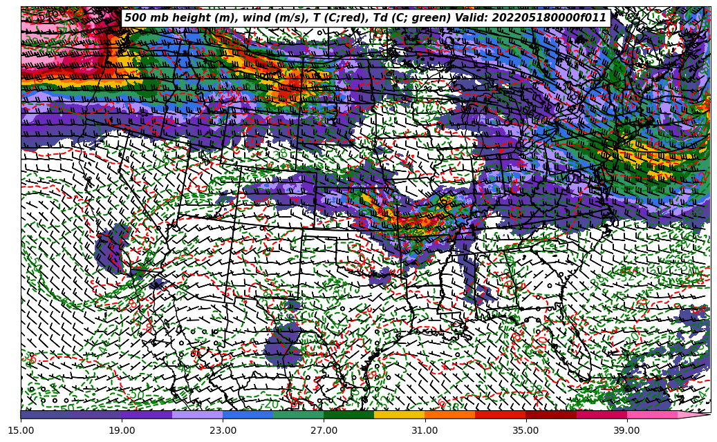Click the 39.00 colorbar tick label
Viewport: 717px width, 442px height.
(626, 430)
